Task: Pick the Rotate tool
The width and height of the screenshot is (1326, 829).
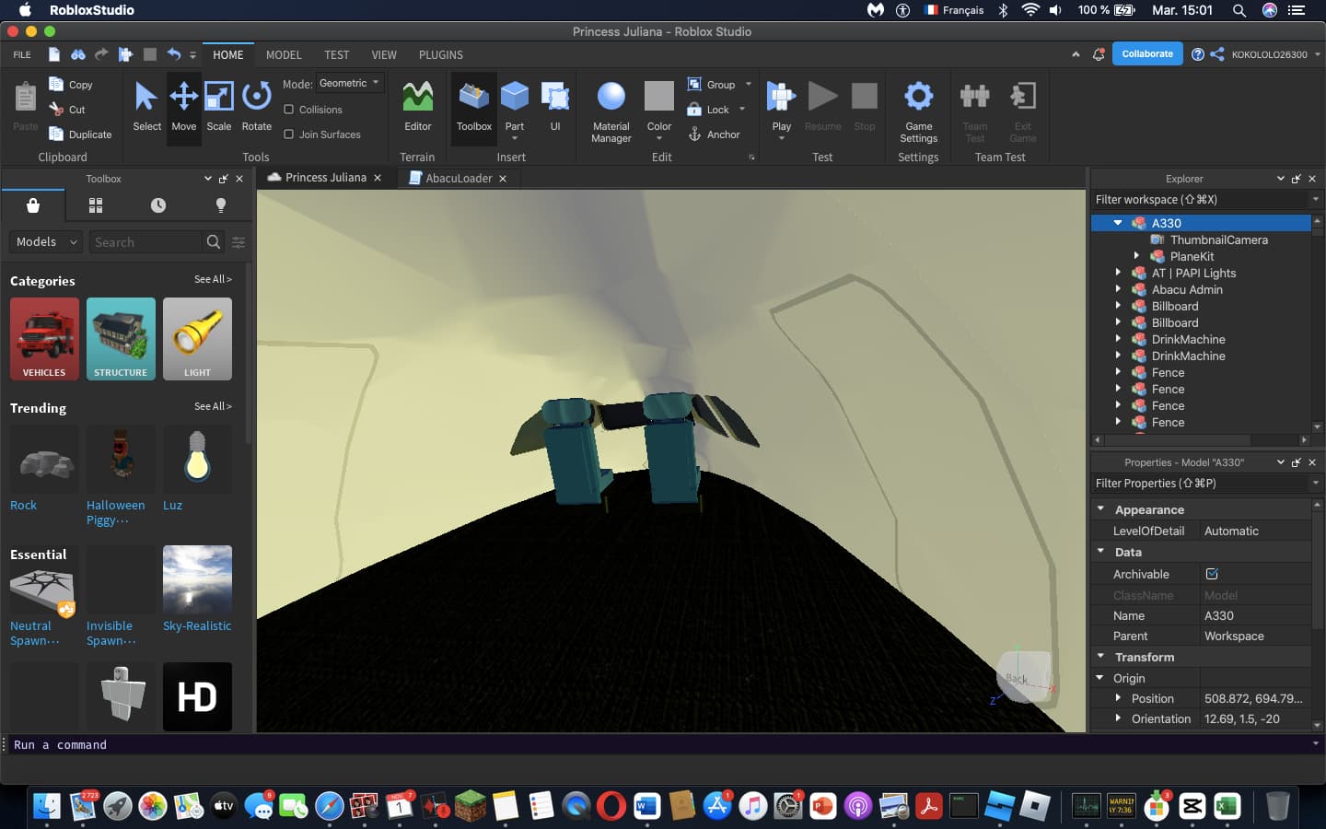Action: [257, 106]
